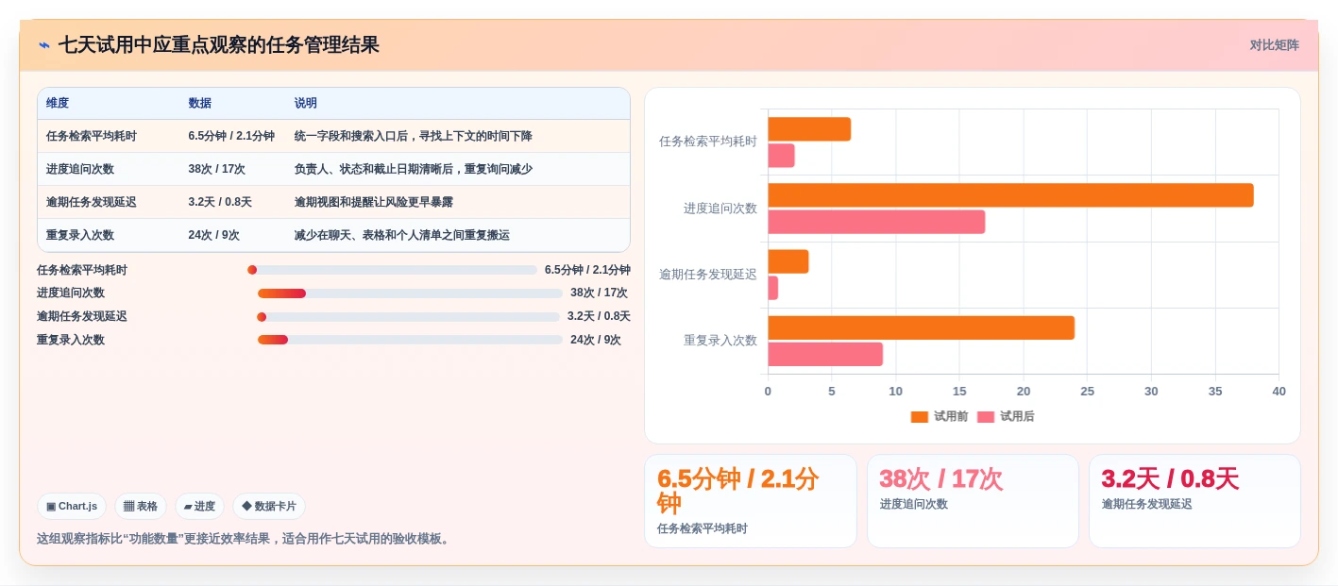This screenshot has height=586, width=1338.
Task: Click the 对比矩阵 label in header
Action: (x=1274, y=45)
